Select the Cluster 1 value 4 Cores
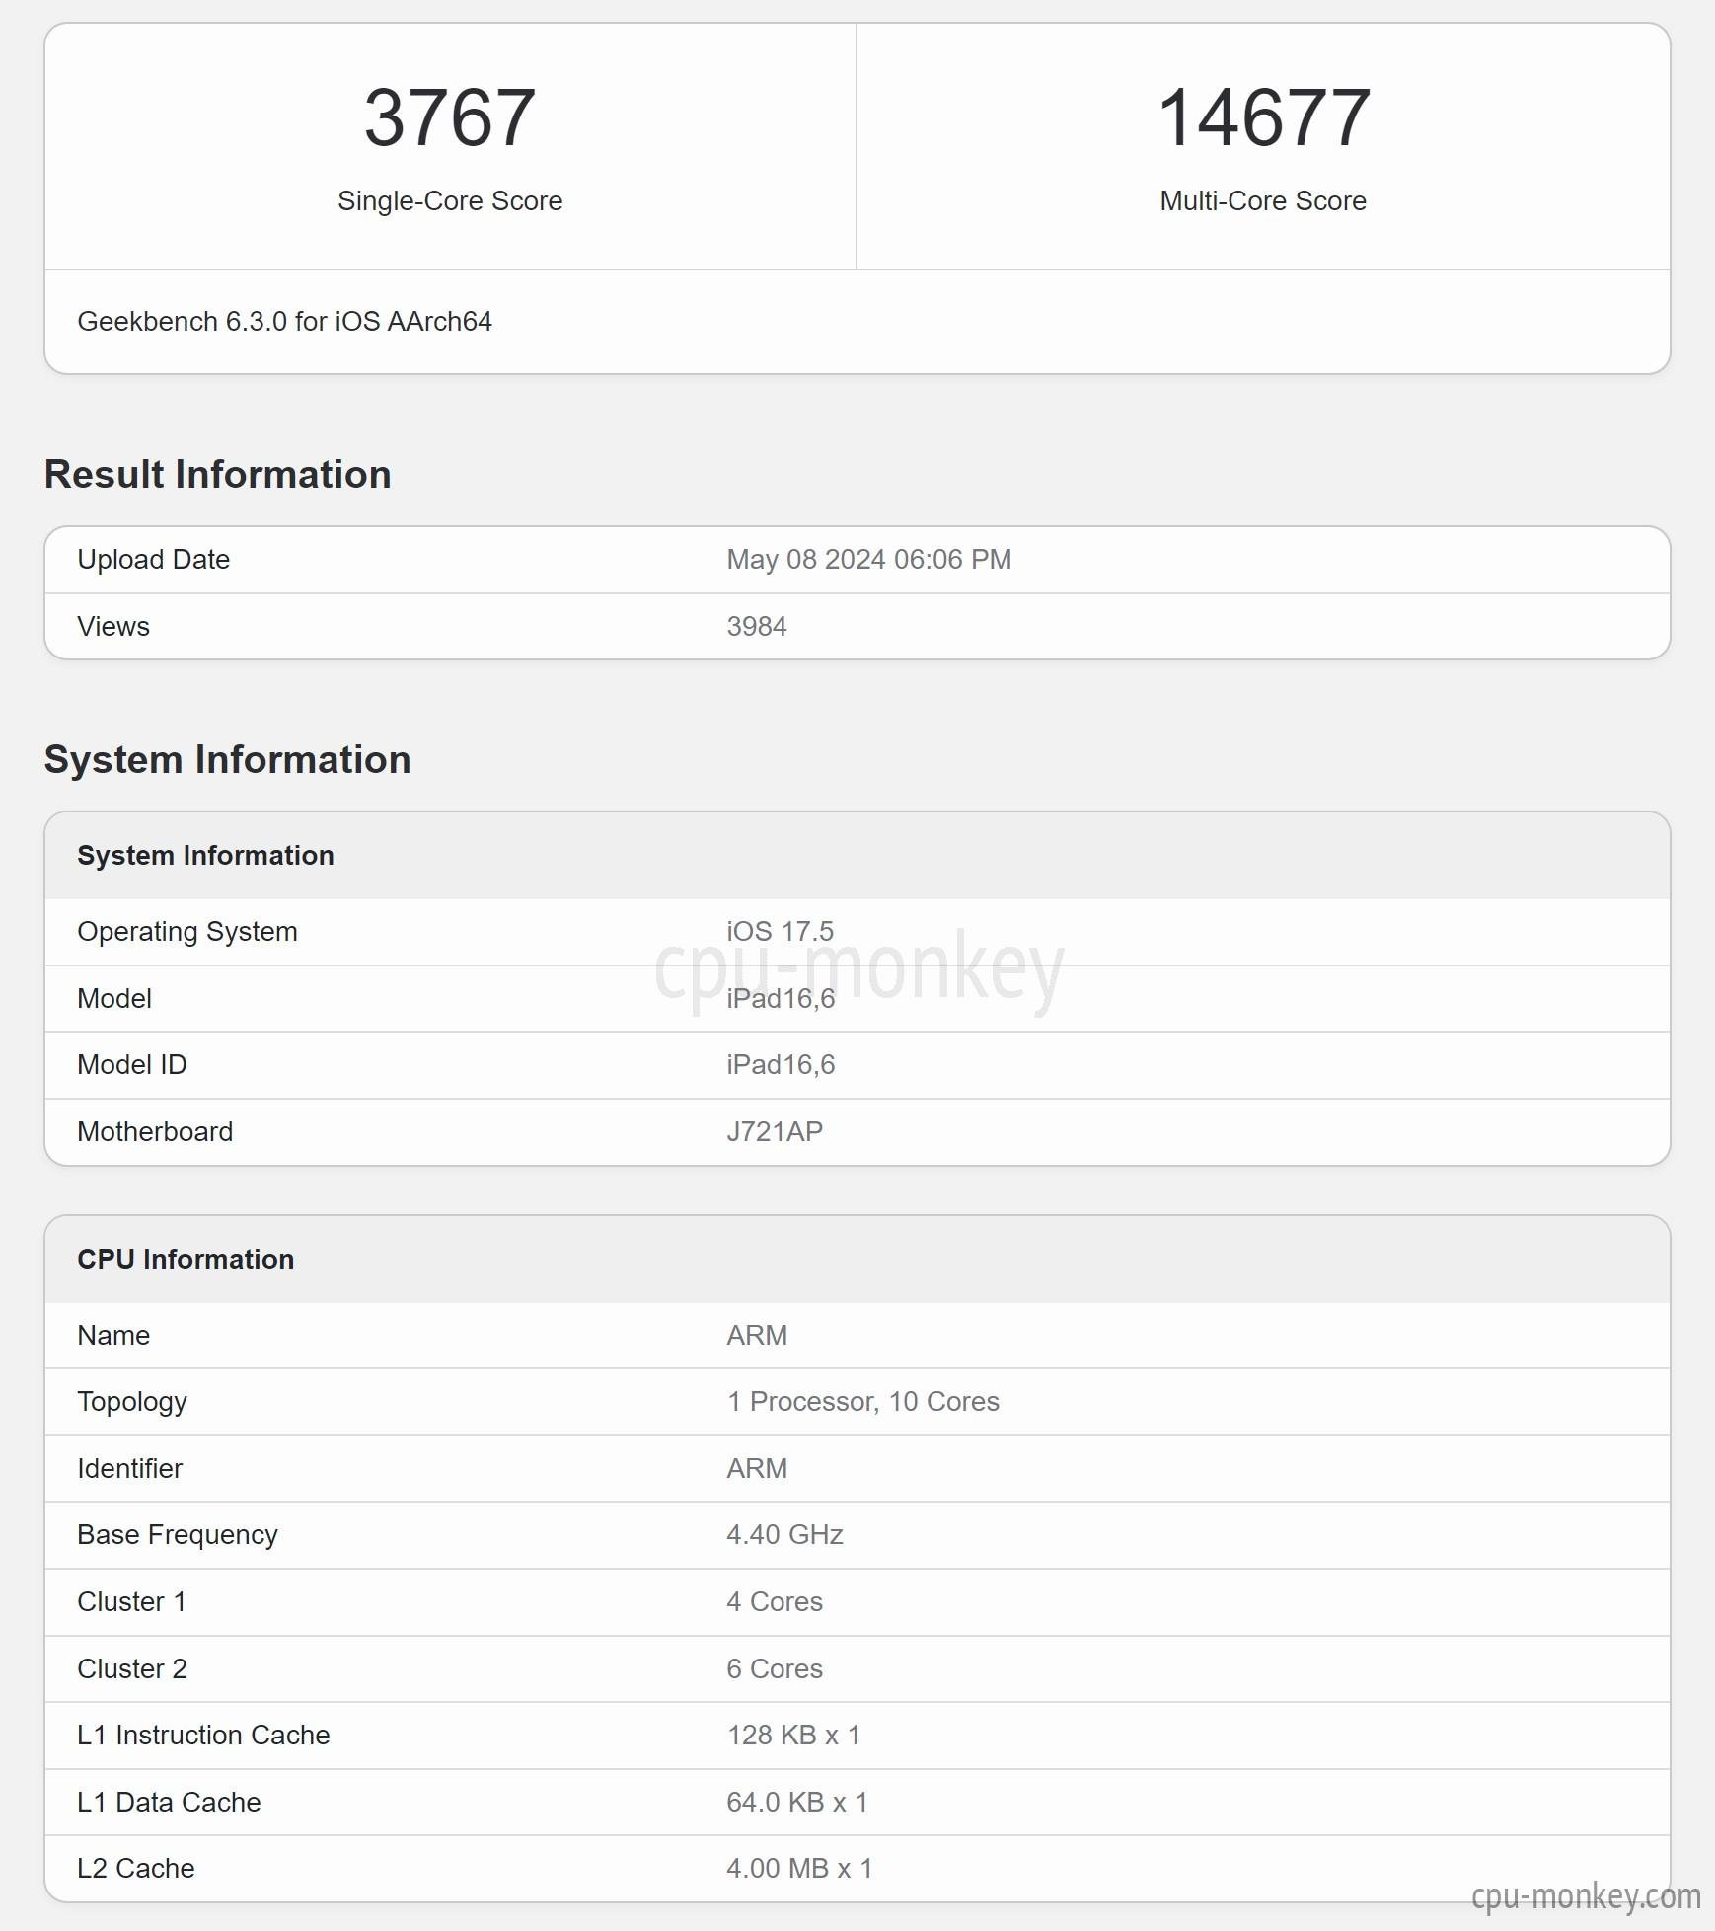Screen dimensions: 1715x1931 tap(775, 1601)
